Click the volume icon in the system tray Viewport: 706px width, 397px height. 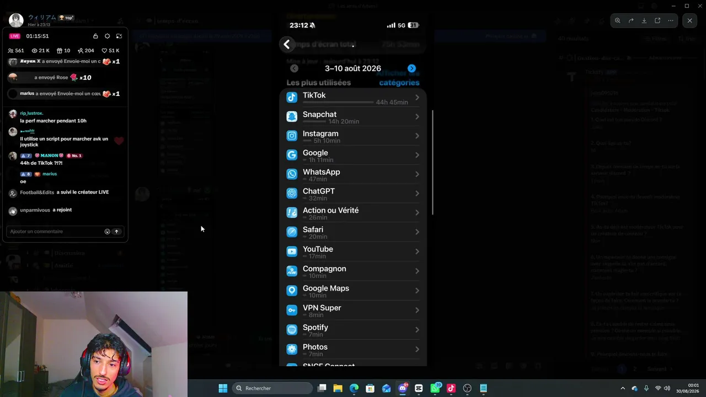[667, 388]
